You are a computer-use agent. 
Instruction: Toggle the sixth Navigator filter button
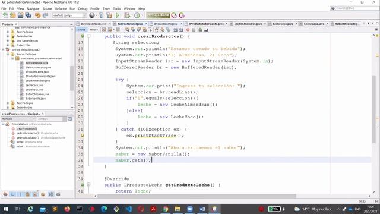click(x=43, y=194)
